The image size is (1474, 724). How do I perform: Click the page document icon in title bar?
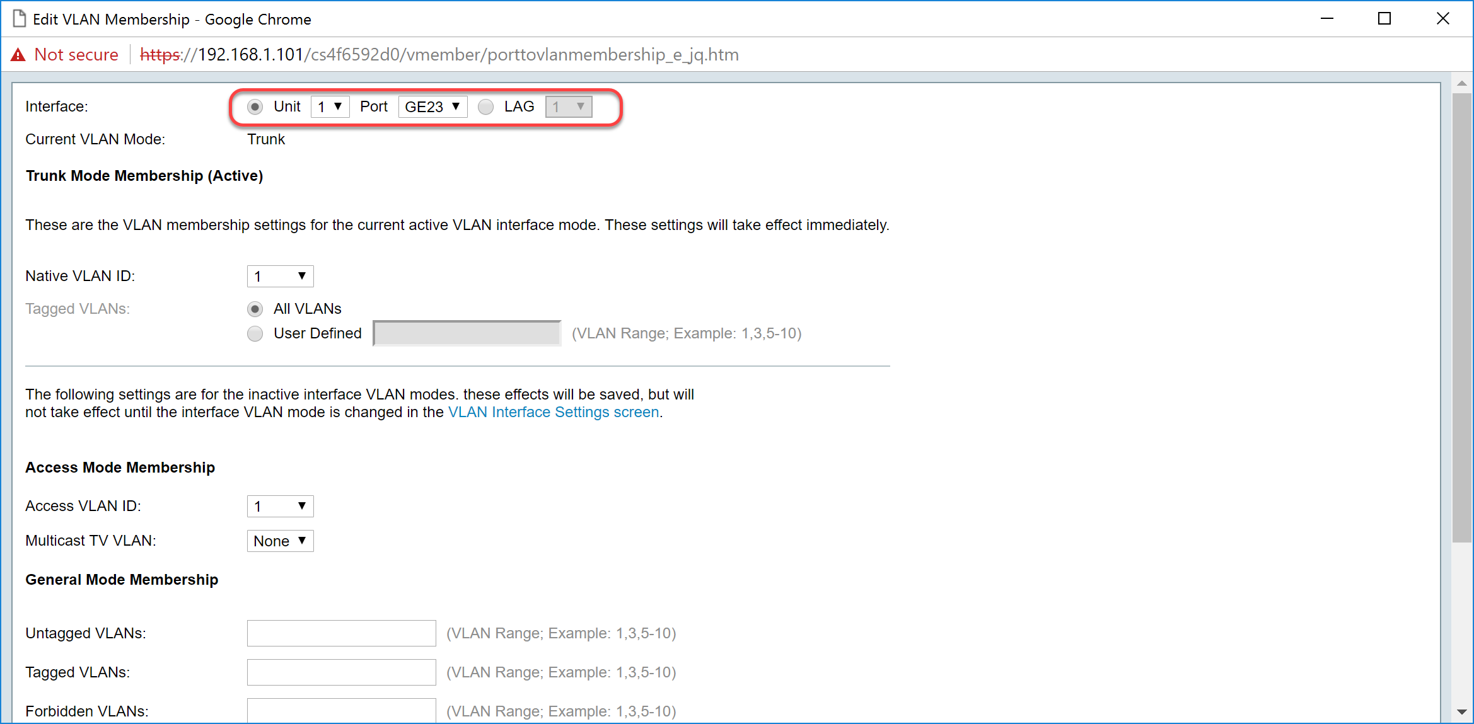pyautogui.click(x=20, y=19)
